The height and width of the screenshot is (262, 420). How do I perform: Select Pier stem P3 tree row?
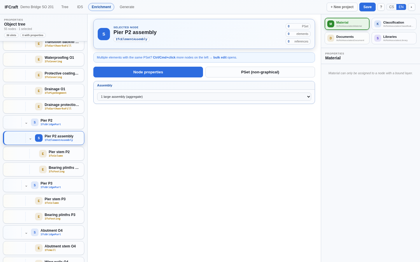pos(44,201)
